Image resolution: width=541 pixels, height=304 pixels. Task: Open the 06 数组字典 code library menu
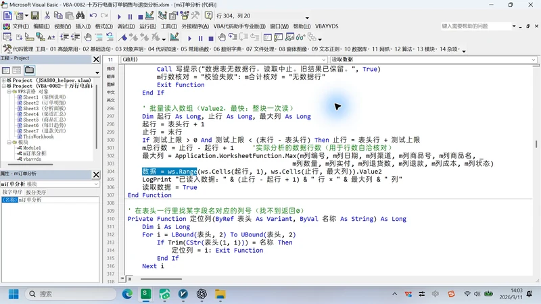227,49
